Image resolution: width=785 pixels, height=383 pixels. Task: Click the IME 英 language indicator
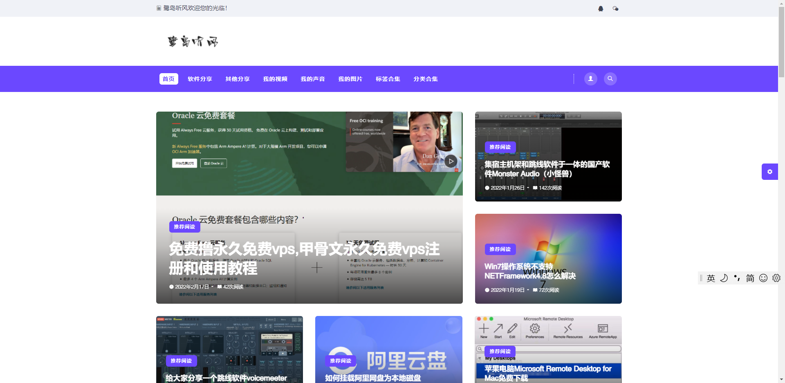711,278
